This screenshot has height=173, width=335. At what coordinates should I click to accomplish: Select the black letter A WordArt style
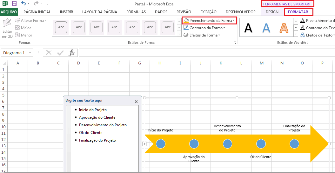click(x=248, y=28)
